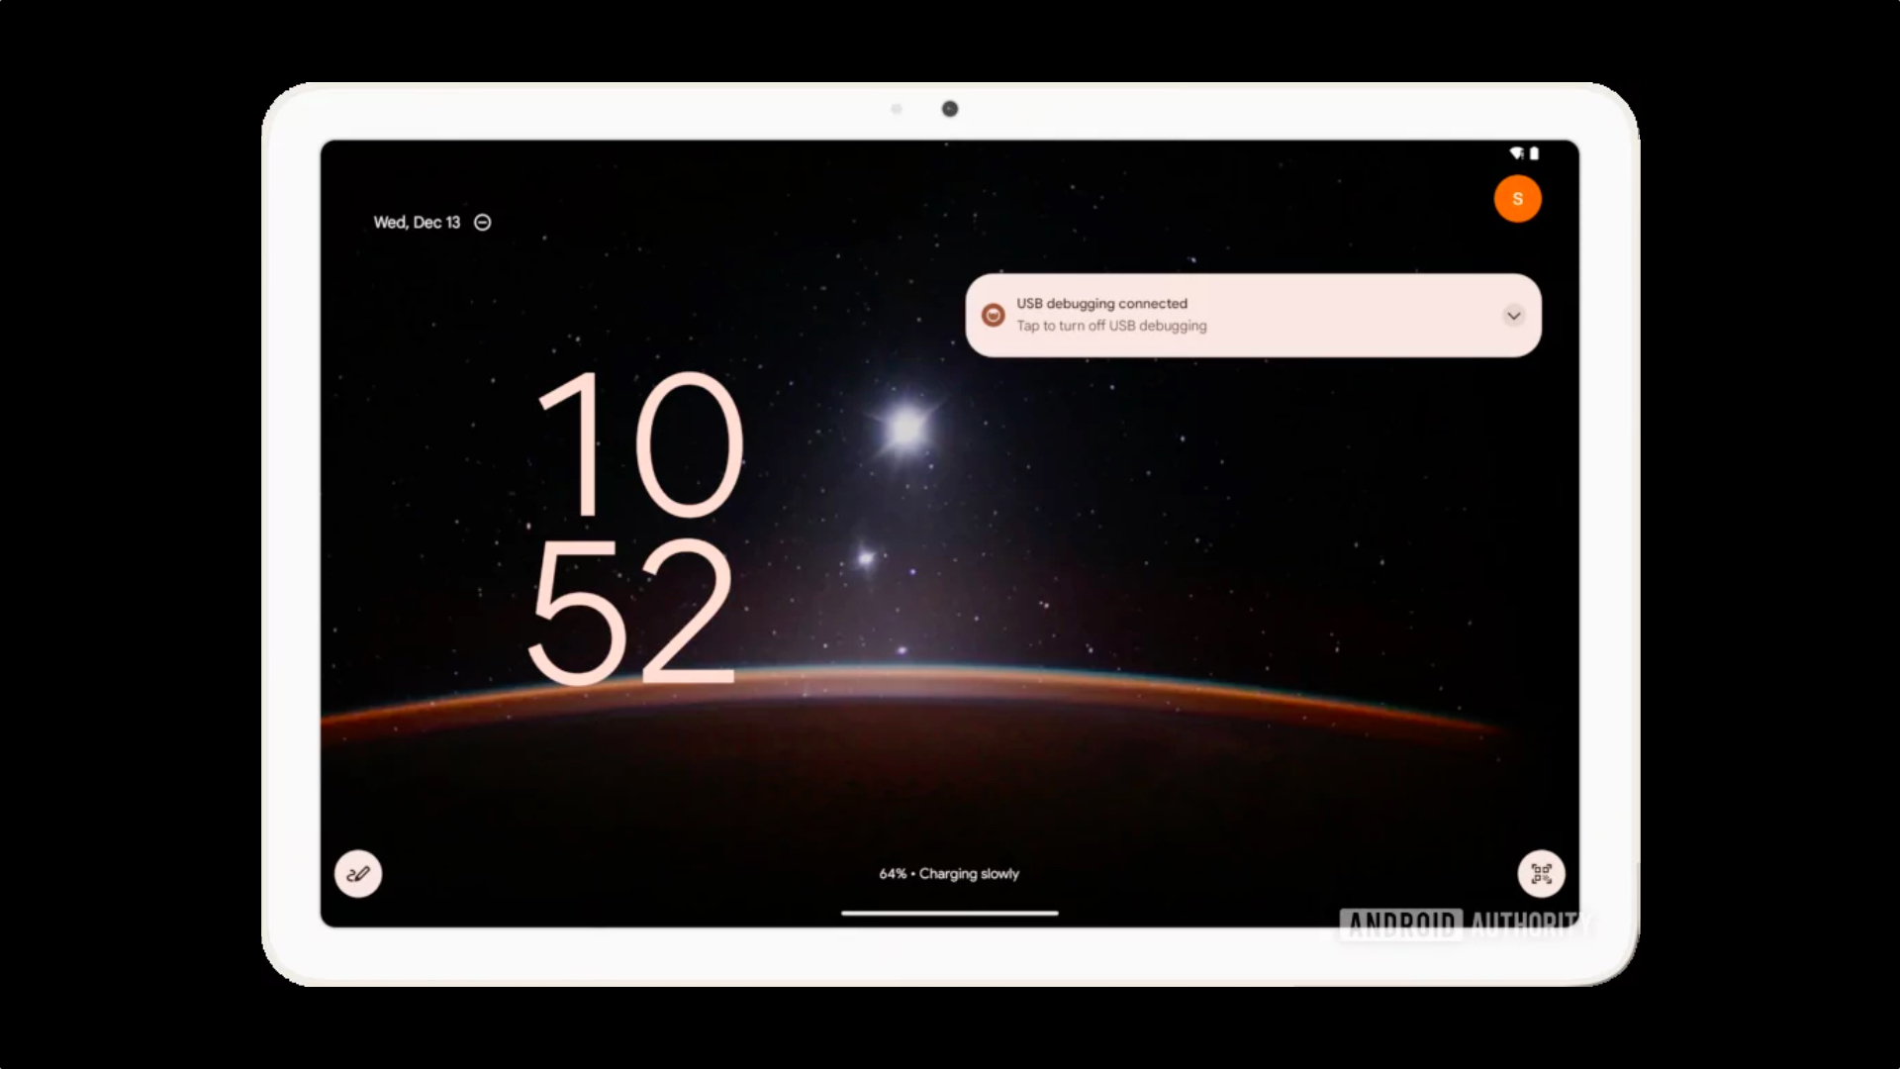Viewport: 1900px width, 1069px height.
Task: Tap the small sensor dot left of the camera
Action: 897,109
